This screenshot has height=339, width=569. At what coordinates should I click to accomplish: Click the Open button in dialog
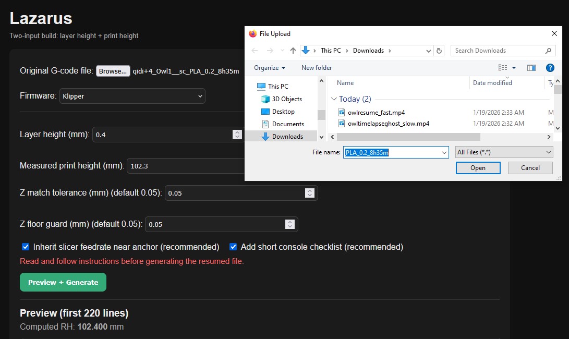coord(478,168)
